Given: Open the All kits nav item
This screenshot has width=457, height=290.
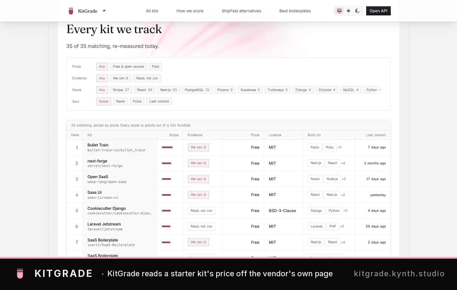Looking at the screenshot, I should [x=152, y=11].
